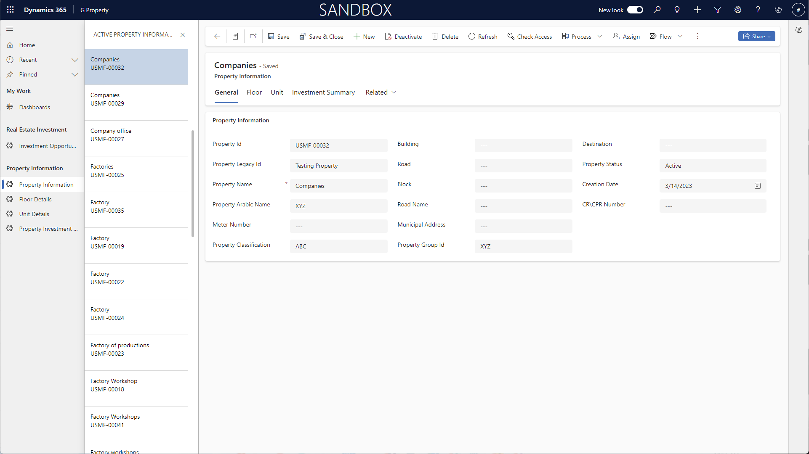809x454 pixels.
Task: Collapse the site map hamburger menu
Action: tap(10, 29)
